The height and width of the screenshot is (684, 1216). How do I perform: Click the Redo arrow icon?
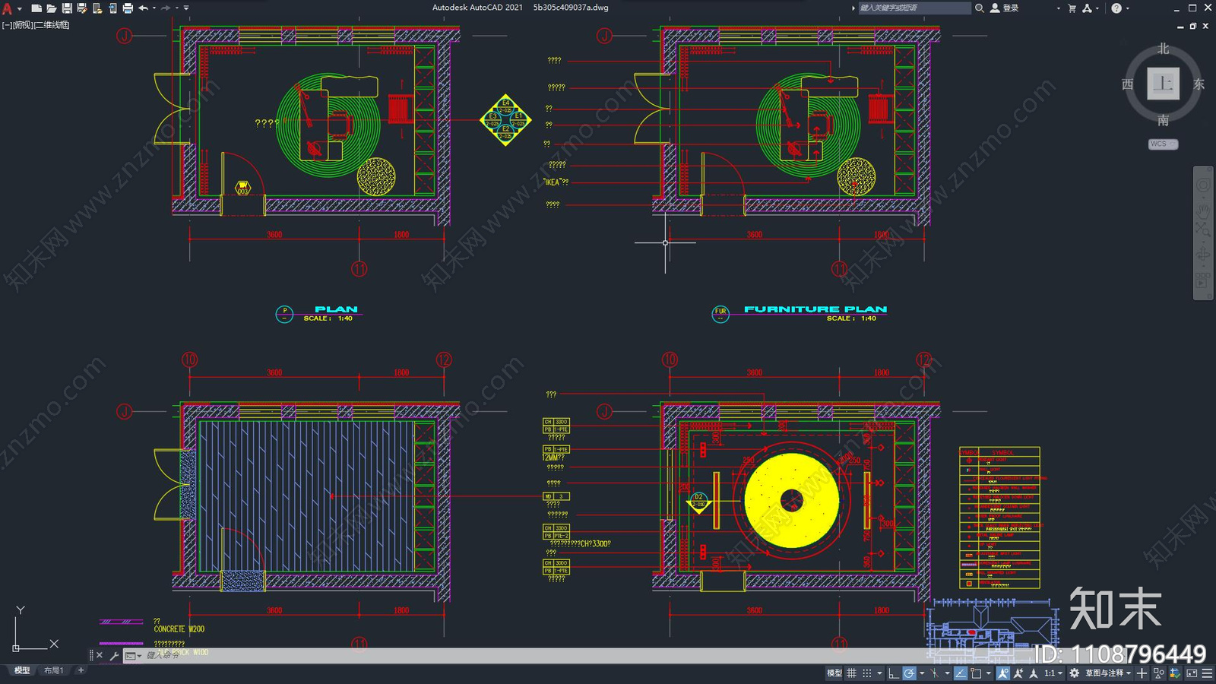[x=166, y=8]
